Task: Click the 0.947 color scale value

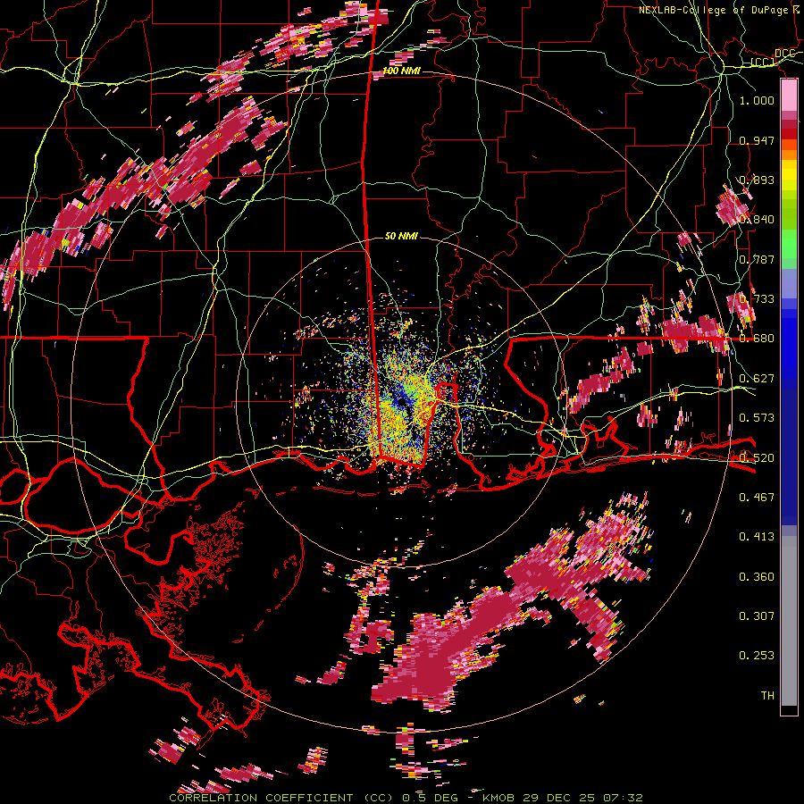Action: click(x=757, y=140)
